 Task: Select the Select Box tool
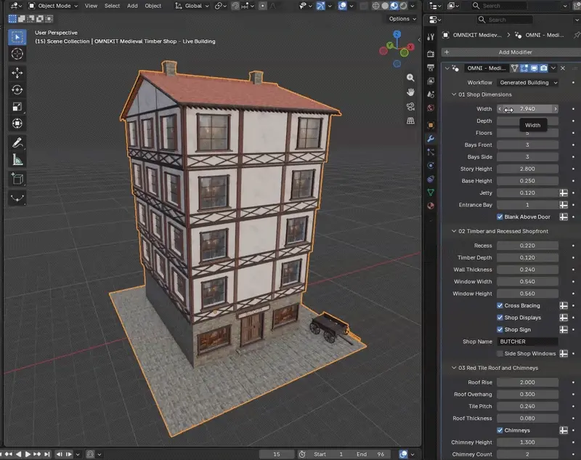click(x=17, y=37)
